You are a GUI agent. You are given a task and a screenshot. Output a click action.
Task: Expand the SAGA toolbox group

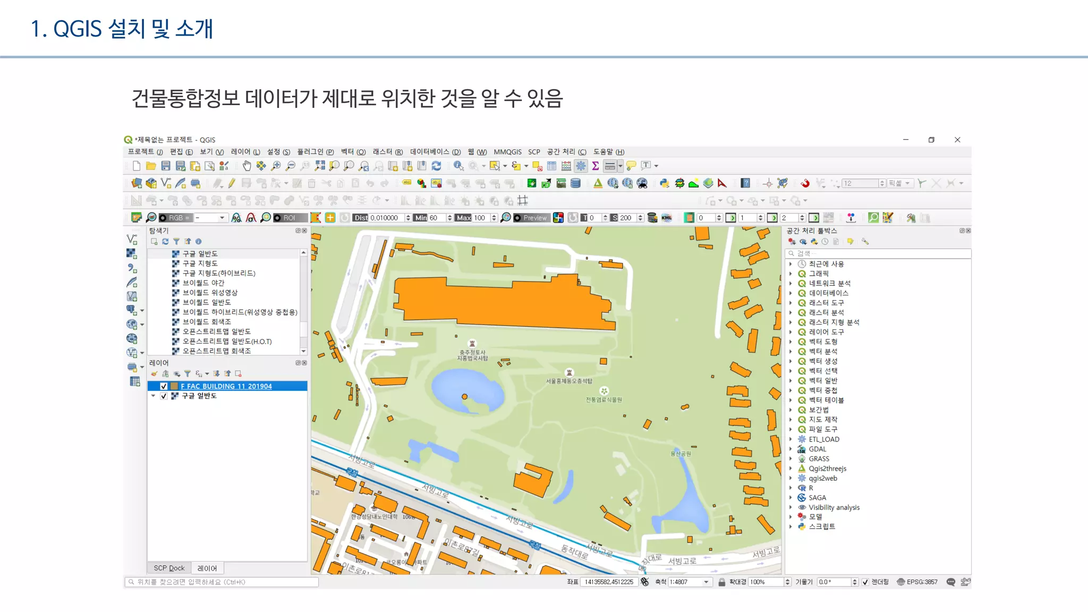point(790,498)
